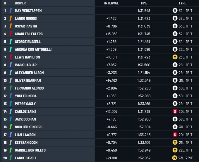Viewport: 199px width, 162px height.
Task: Click the DRIVER column header
Action: (x=20, y=3)
